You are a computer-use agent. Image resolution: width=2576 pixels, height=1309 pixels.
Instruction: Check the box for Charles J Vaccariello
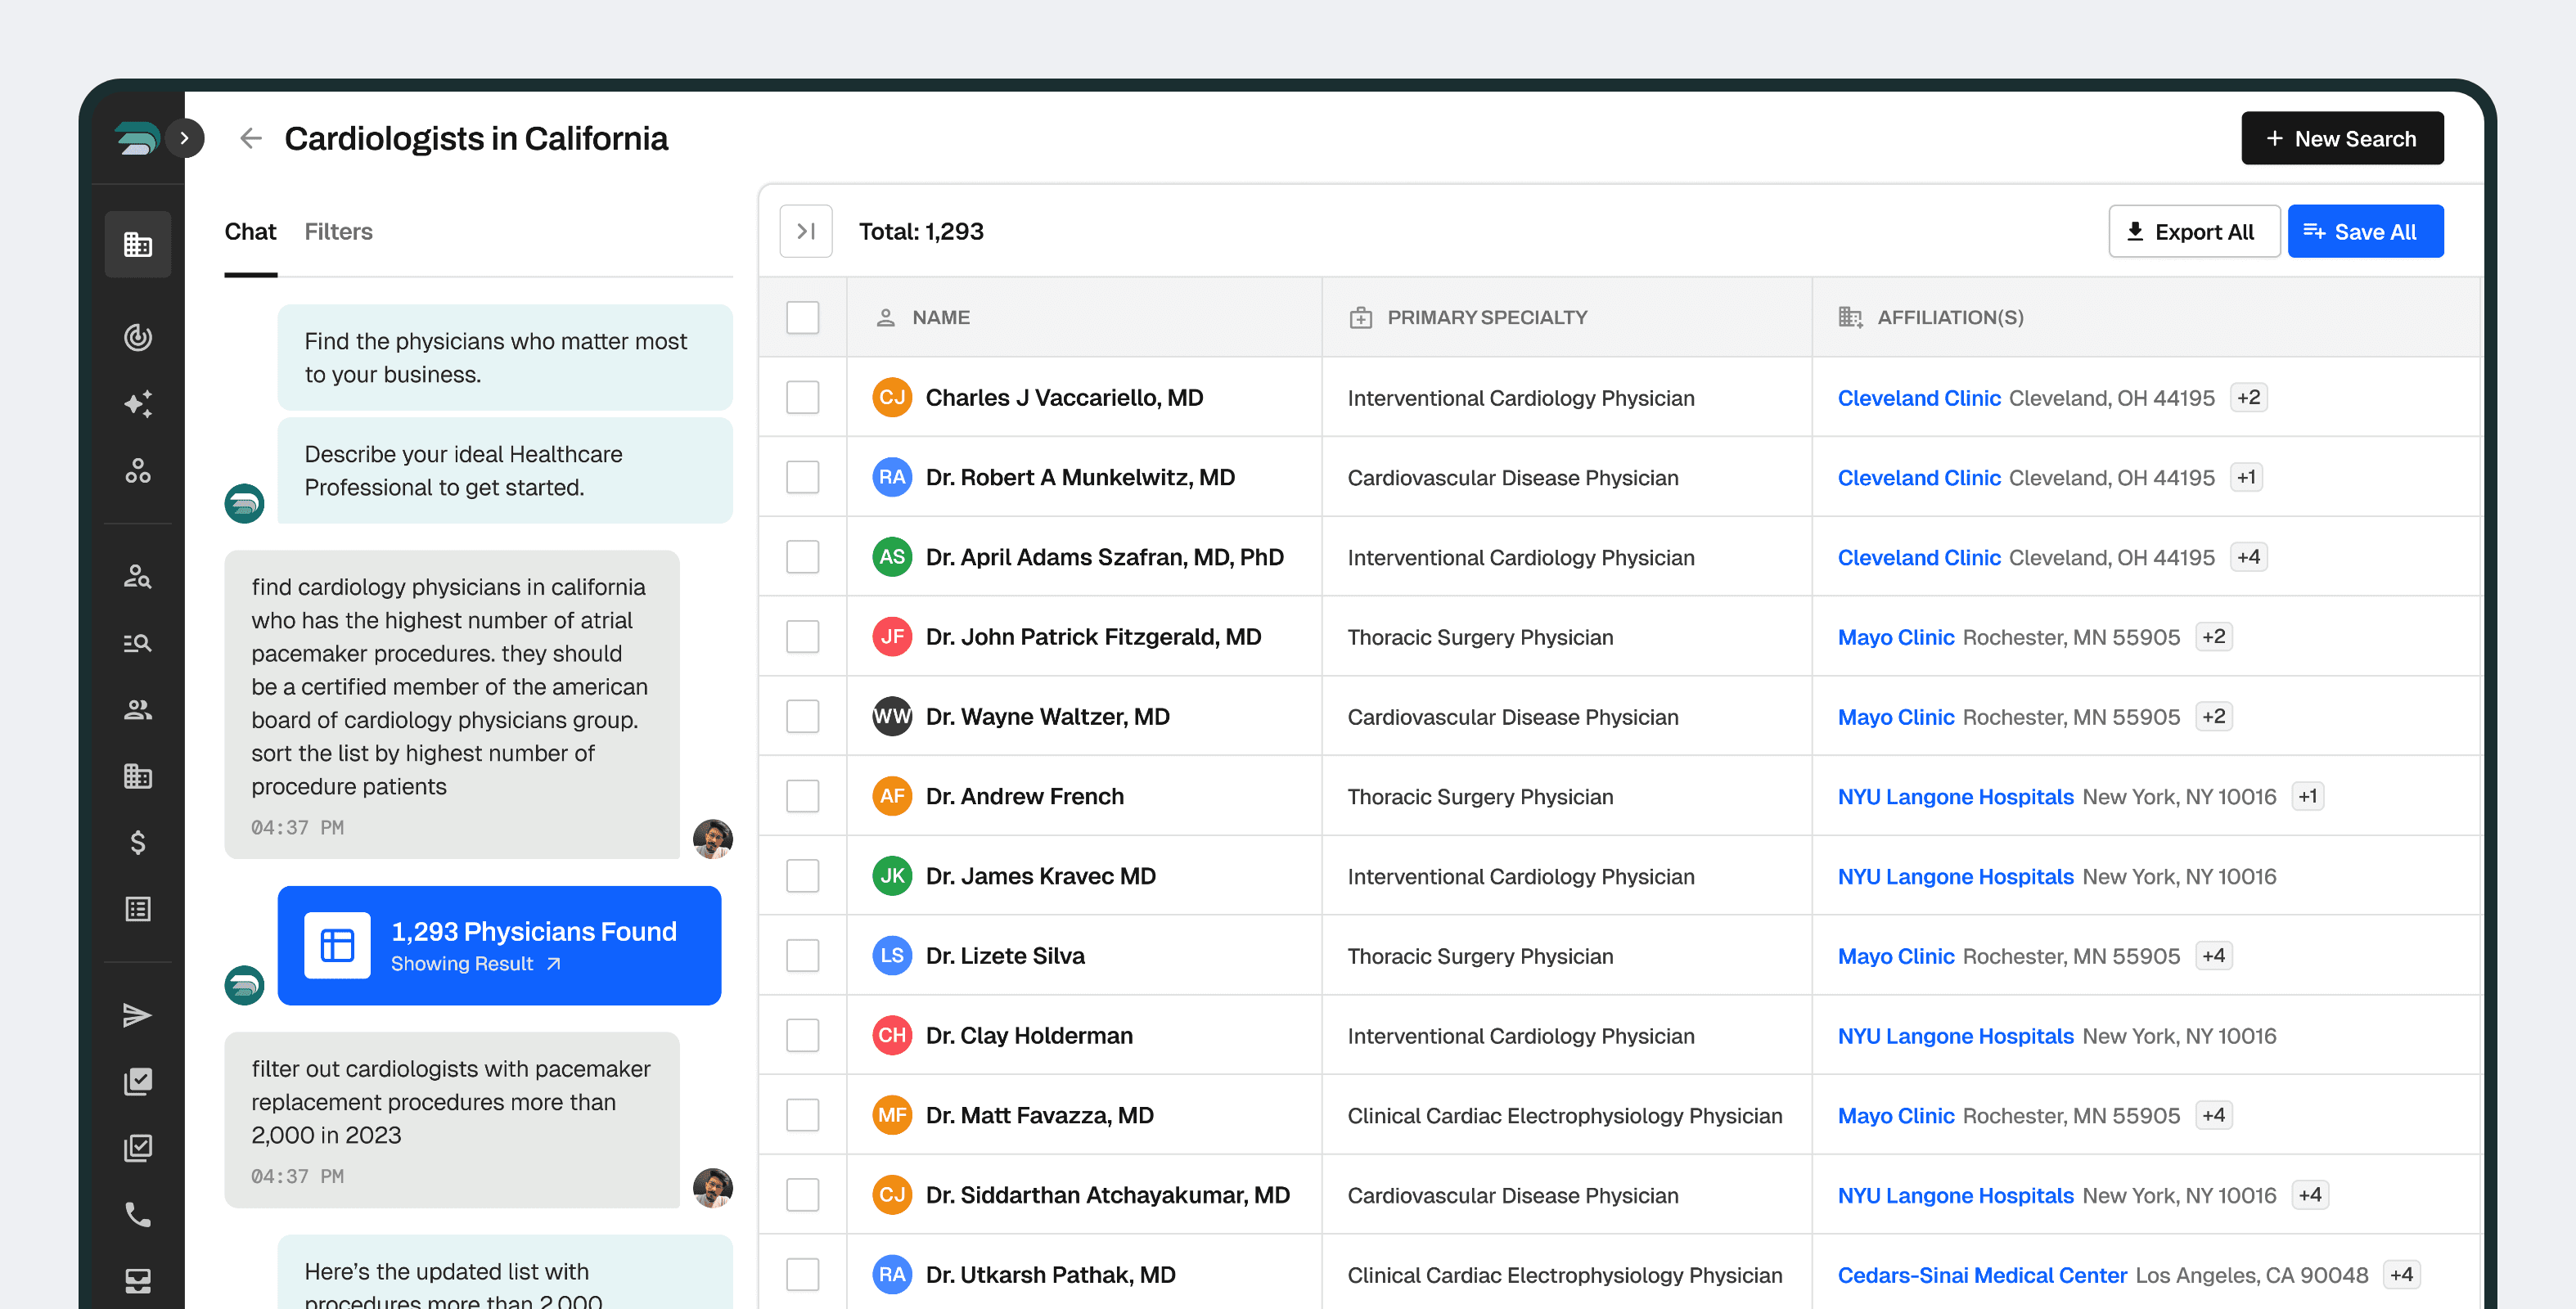pos(802,398)
